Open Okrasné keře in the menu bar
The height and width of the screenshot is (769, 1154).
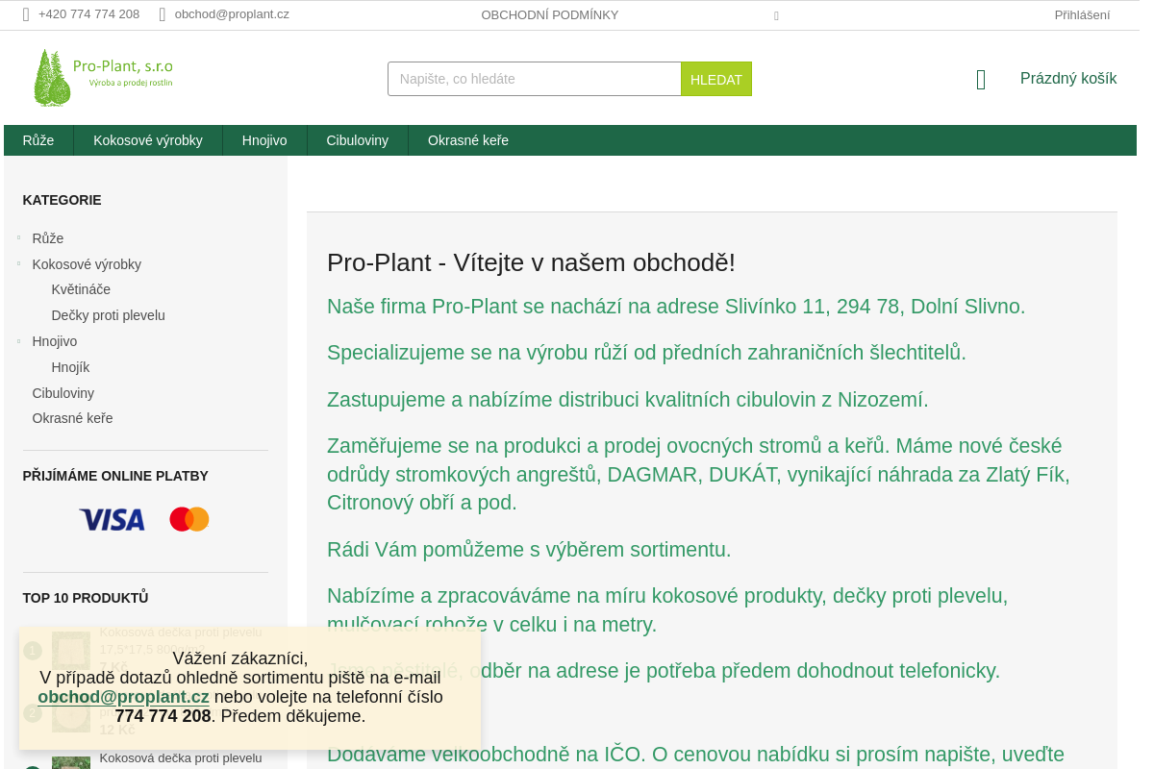click(x=468, y=140)
